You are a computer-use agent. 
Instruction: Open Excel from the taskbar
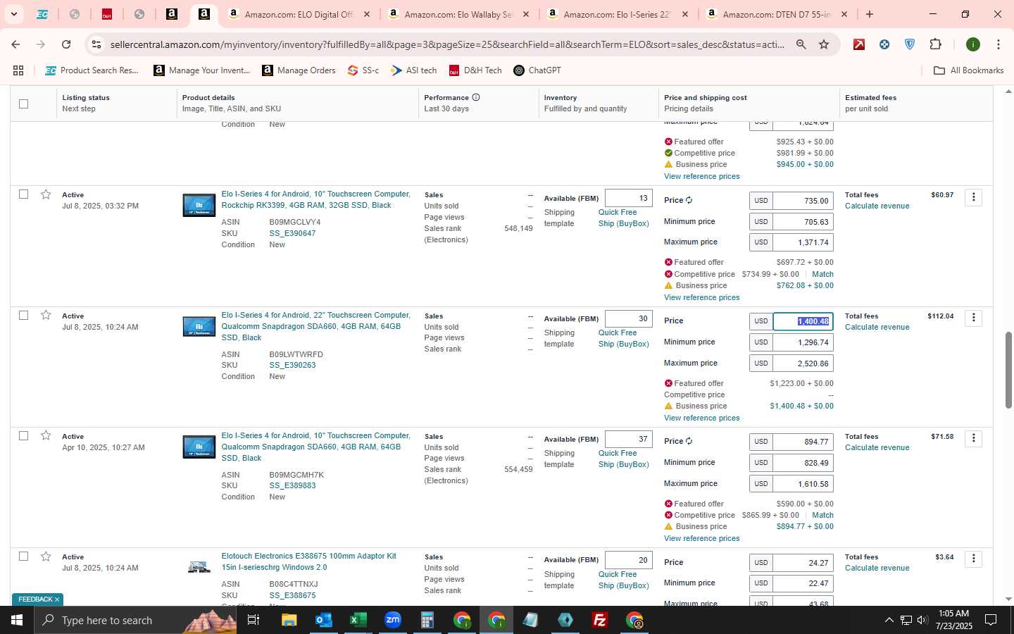358,620
